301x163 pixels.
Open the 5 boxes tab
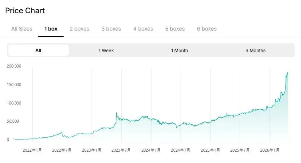[175, 29]
